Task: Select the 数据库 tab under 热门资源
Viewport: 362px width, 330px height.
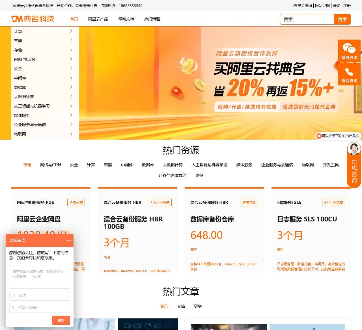Action: 148,165
